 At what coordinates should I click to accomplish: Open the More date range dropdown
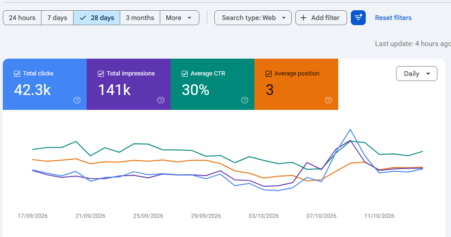click(179, 18)
